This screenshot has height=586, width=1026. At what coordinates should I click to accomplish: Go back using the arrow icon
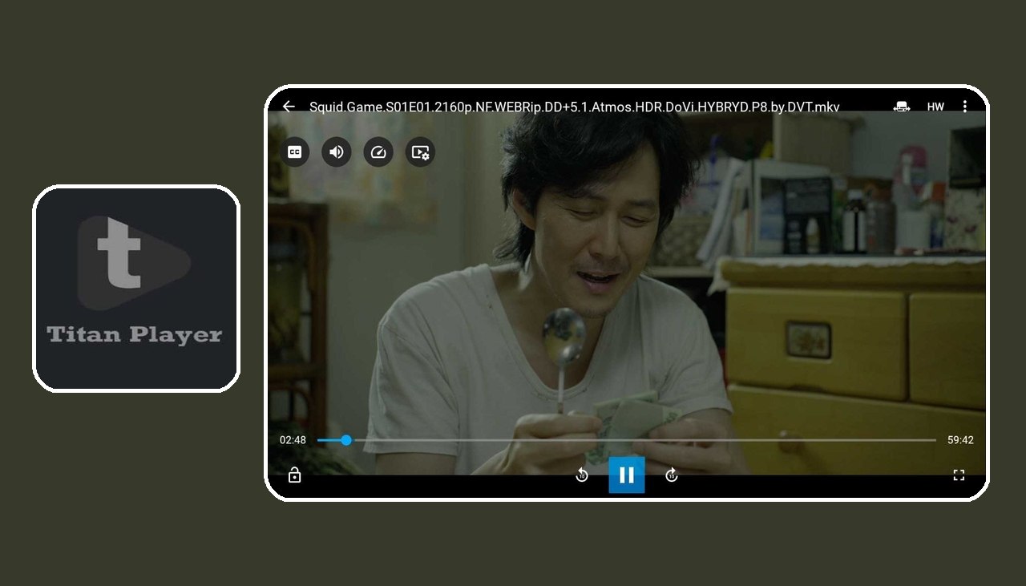click(x=289, y=107)
